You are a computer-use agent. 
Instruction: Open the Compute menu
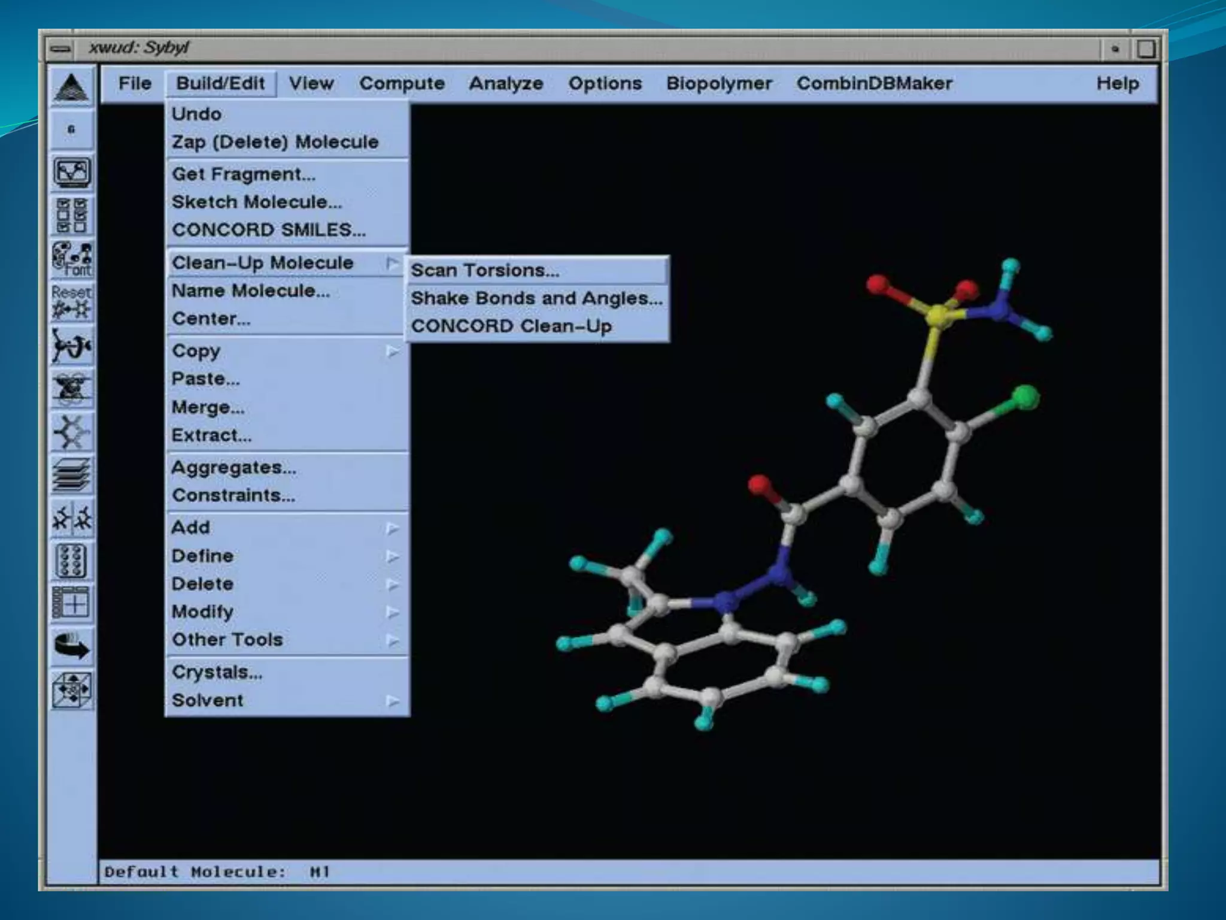402,83
